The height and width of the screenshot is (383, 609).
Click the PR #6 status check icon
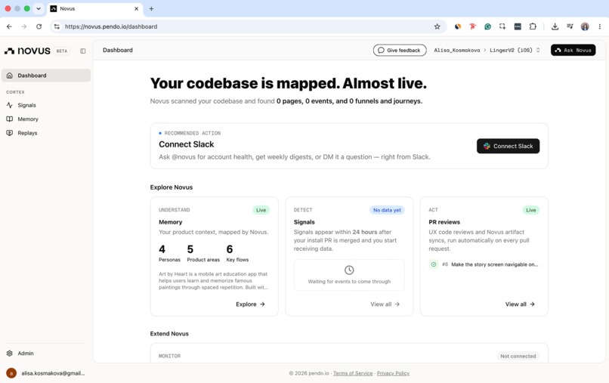tap(434, 264)
